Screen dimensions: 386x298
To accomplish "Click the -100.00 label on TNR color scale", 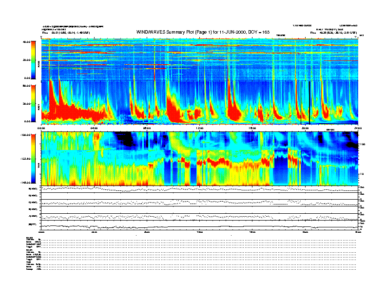I will [25, 135].
